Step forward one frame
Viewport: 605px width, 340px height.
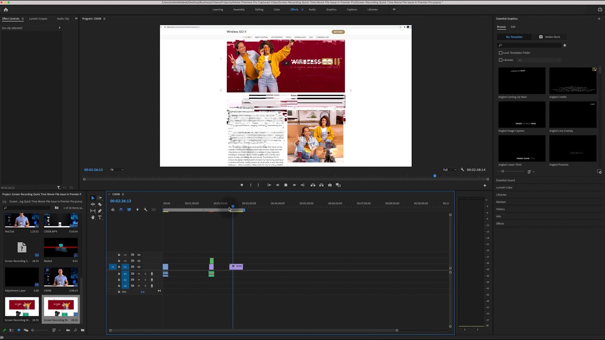tap(294, 185)
